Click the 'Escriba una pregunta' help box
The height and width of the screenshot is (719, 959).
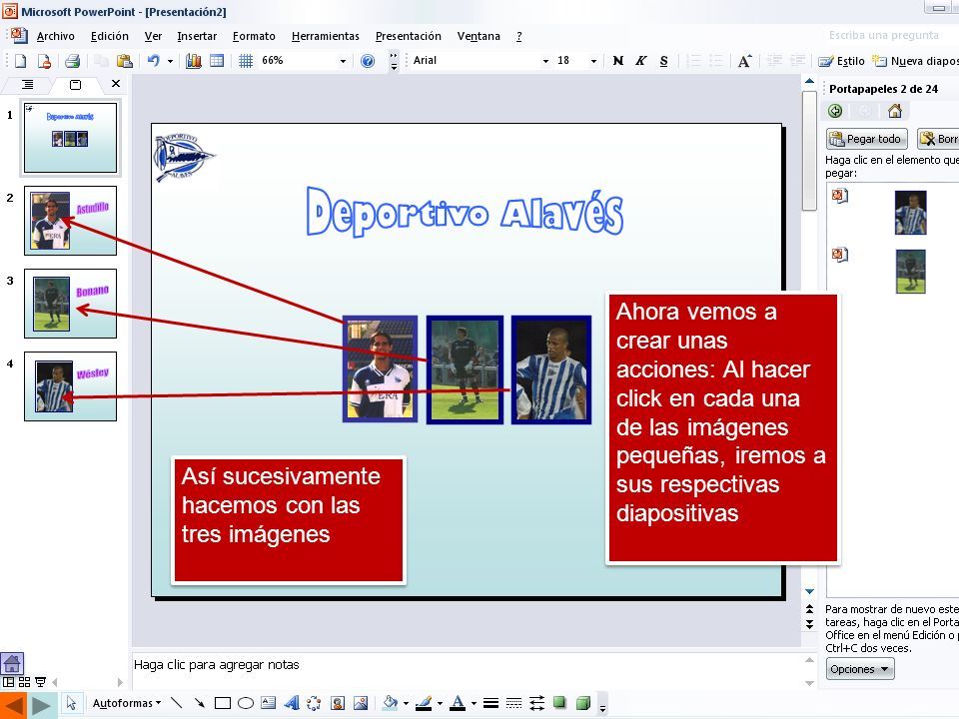click(884, 35)
